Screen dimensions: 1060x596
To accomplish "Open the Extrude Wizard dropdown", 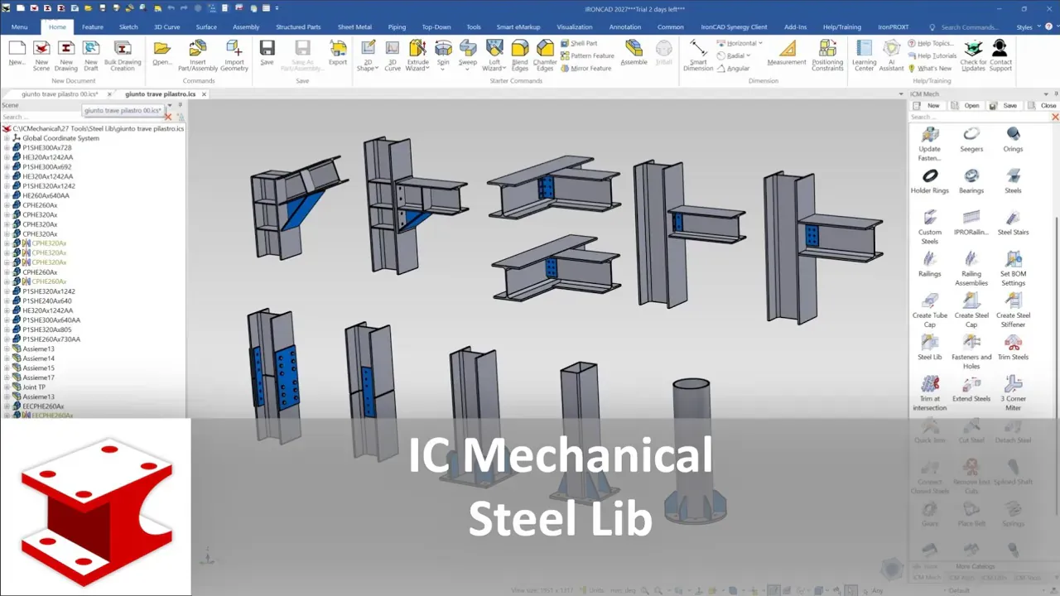I will click(417, 55).
